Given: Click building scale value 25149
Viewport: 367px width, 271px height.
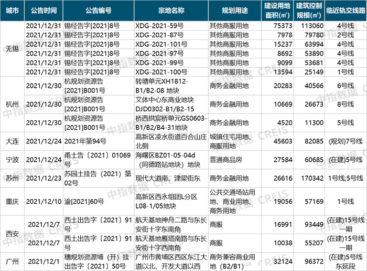Looking at the screenshot, I should 314,72.
